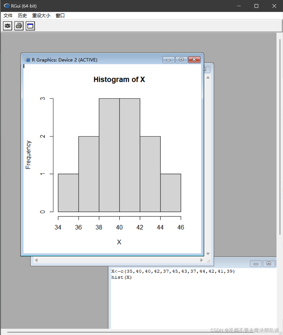The width and height of the screenshot is (283, 335).
Task: Click the Frequency axis label
Action: [x=28, y=155]
